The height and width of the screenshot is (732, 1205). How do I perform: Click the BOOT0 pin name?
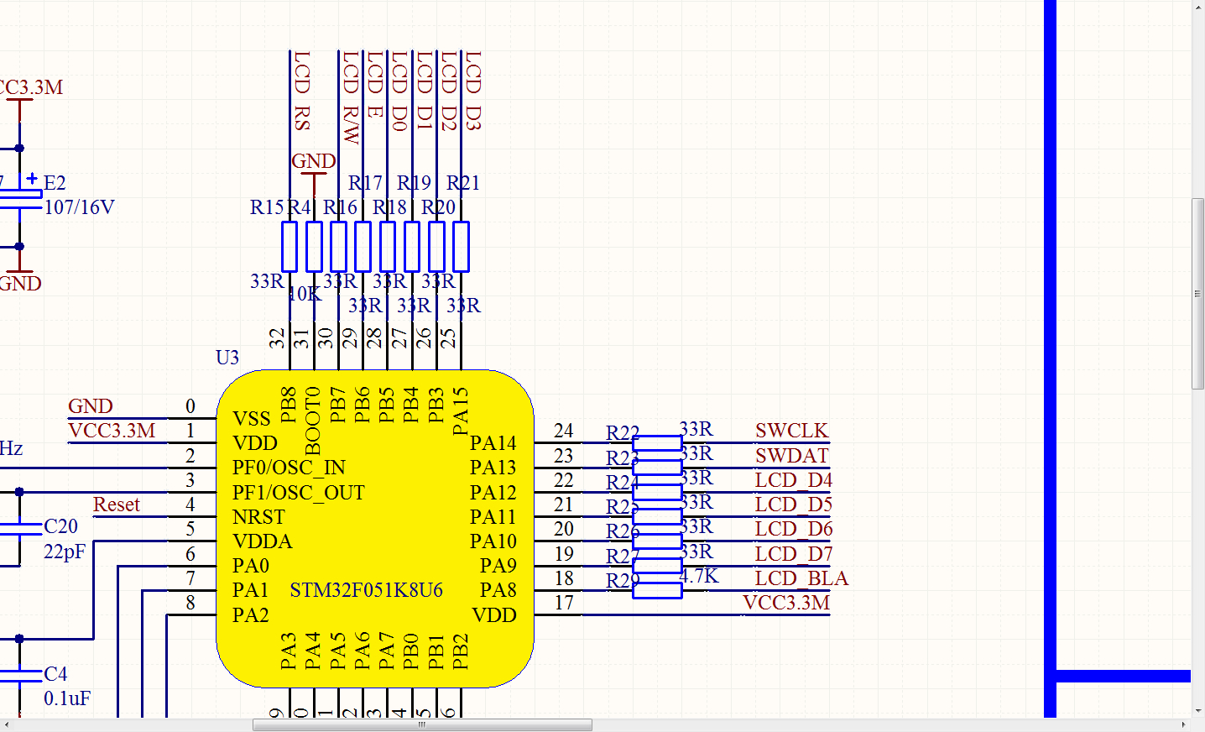tap(313, 420)
